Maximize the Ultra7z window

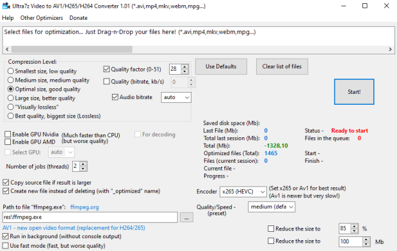coord(365,6)
